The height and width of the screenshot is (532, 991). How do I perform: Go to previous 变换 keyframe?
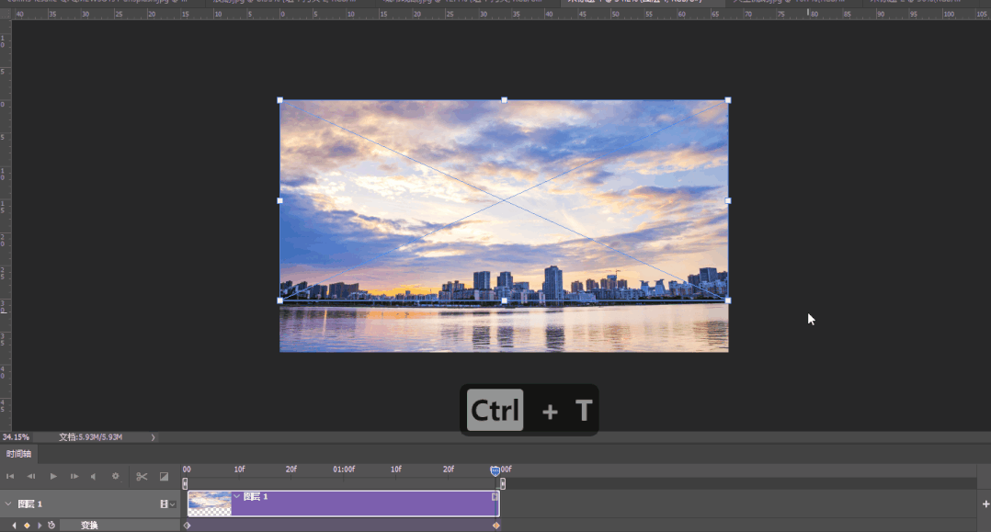pos(15,526)
